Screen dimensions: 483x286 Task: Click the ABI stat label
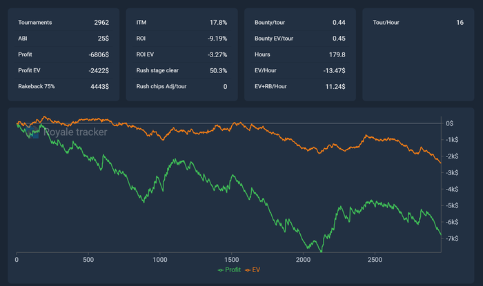23,39
